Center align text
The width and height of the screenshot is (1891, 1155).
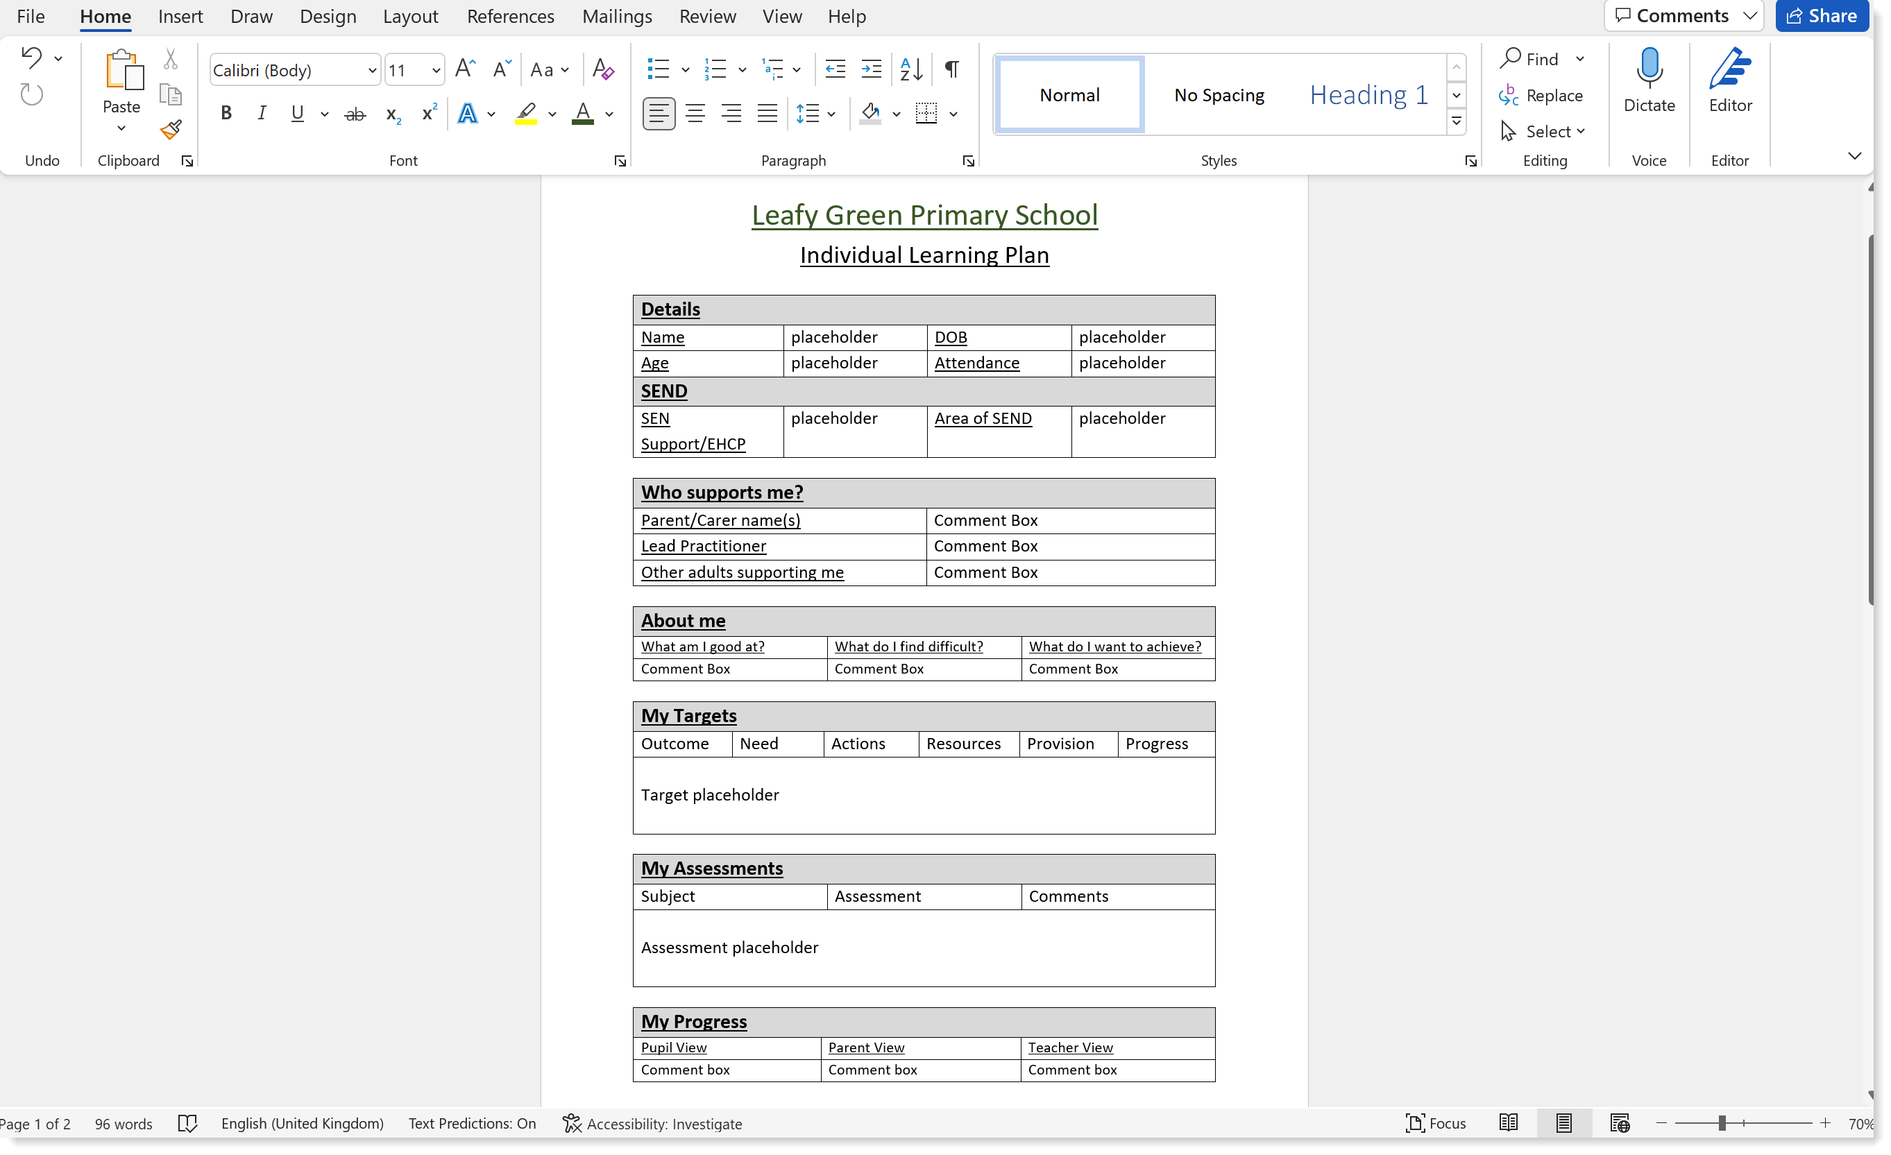pyautogui.click(x=695, y=114)
